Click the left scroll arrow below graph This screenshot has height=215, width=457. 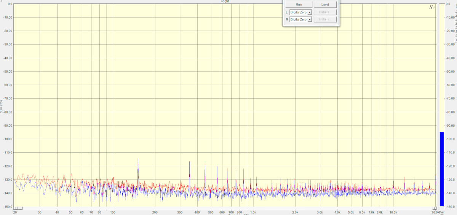click(x=16, y=209)
